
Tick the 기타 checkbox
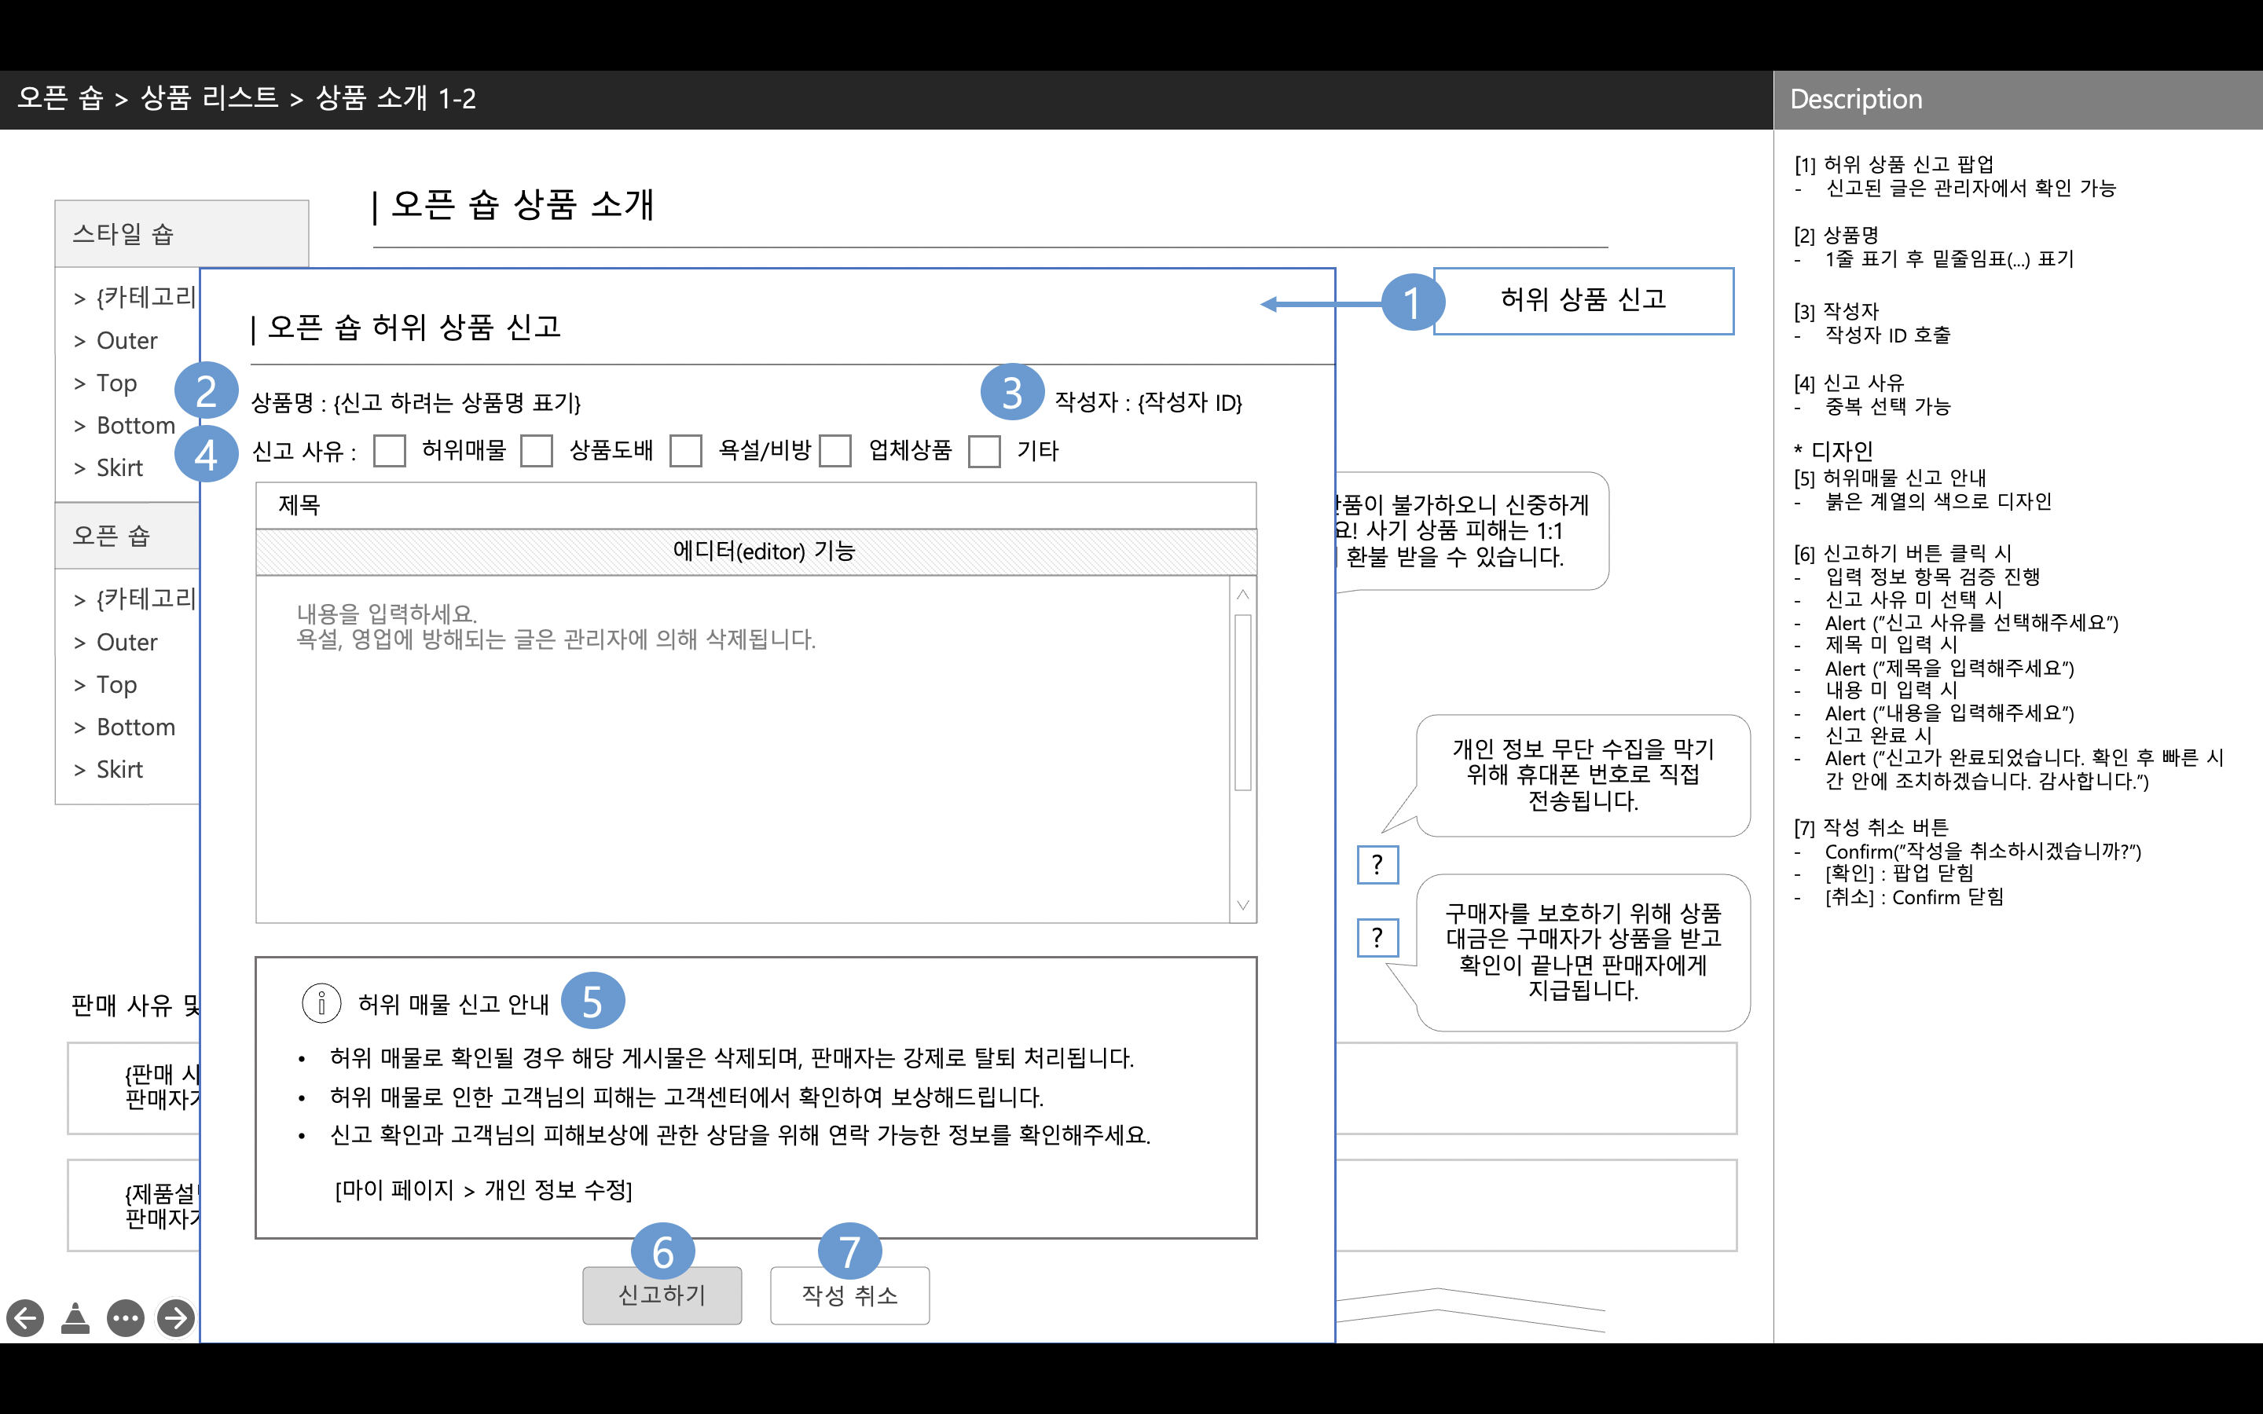tap(984, 451)
